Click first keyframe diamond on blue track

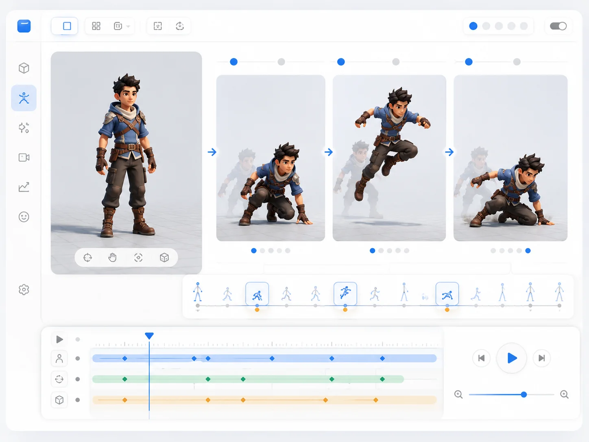click(125, 359)
